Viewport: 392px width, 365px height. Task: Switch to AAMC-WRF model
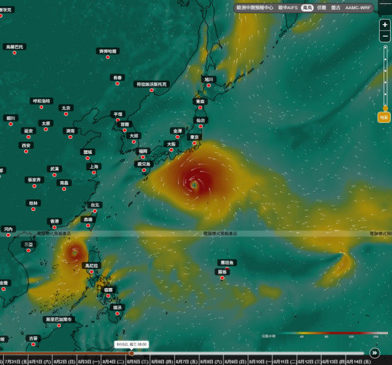(x=358, y=8)
